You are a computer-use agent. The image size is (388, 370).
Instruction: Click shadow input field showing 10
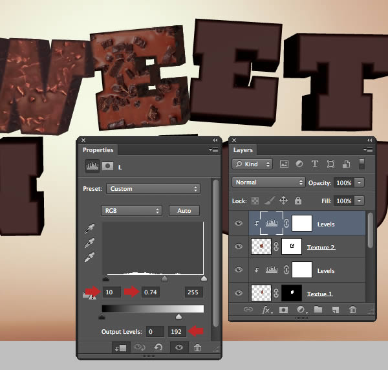[112, 292]
